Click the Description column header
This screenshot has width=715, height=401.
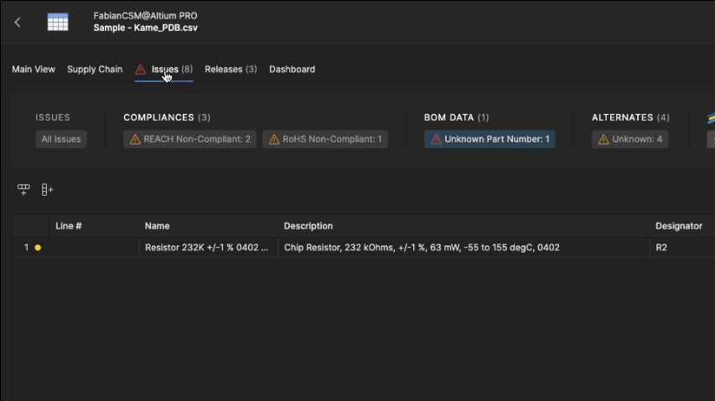(308, 226)
